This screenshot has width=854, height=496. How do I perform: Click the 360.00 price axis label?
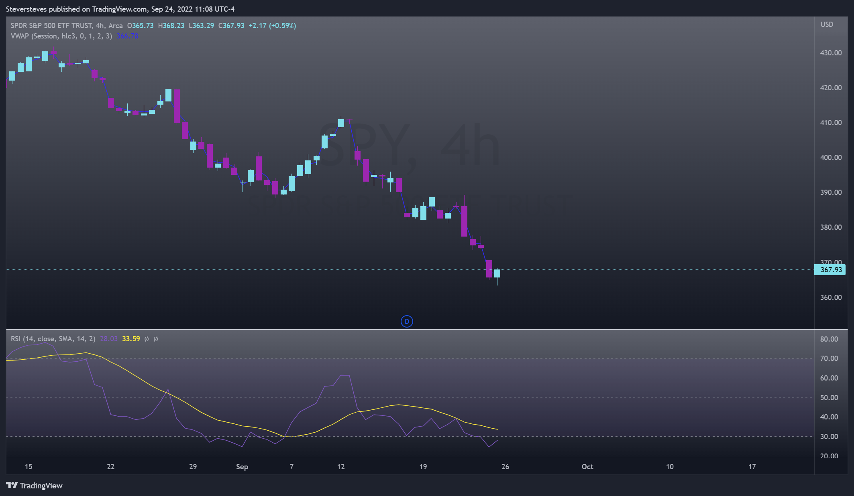pyautogui.click(x=831, y=298)
